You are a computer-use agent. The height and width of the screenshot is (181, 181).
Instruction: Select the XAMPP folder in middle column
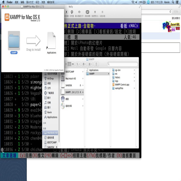(x=98, y=74)
